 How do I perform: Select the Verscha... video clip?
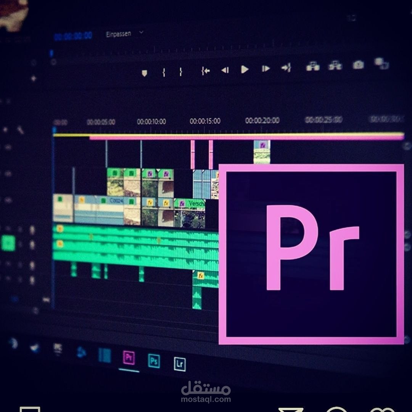pos(190,213)
